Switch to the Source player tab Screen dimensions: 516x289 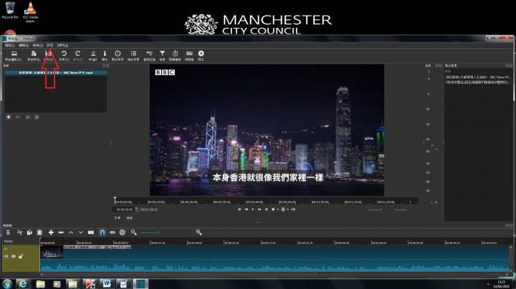coord(118,217)
